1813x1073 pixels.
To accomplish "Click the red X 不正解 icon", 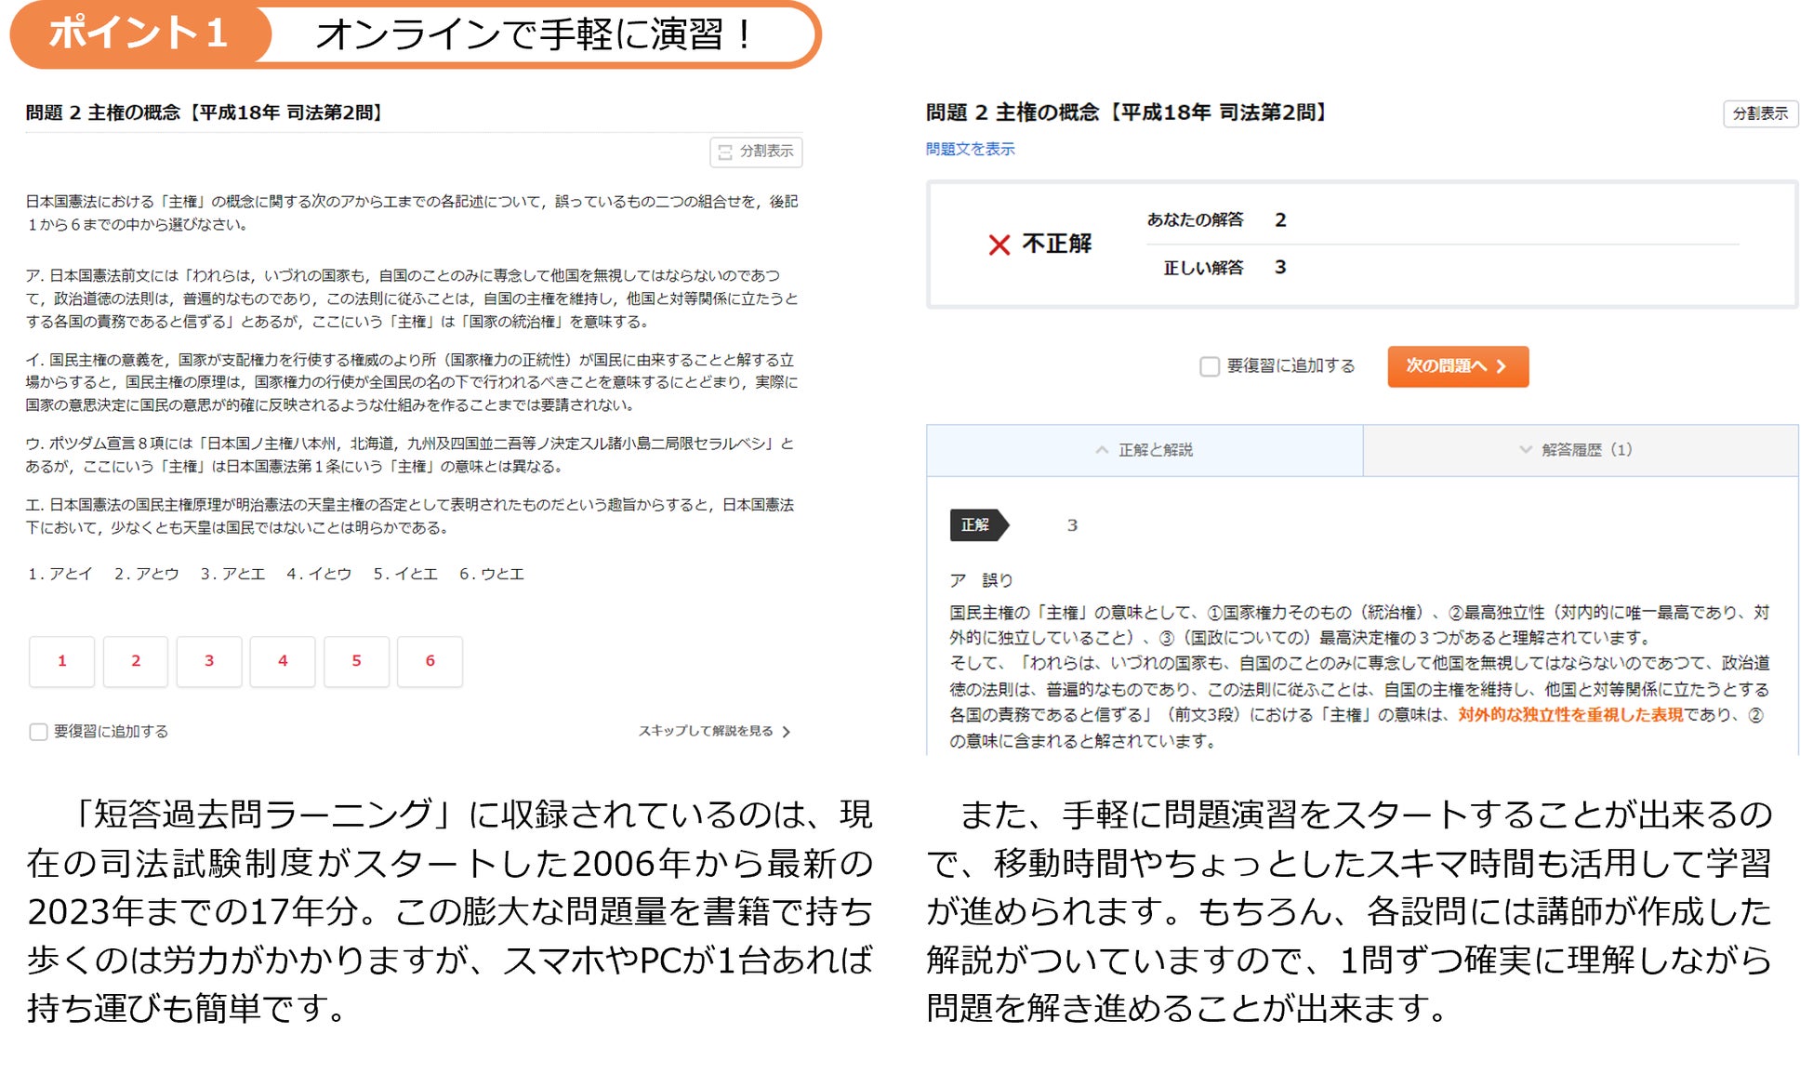I will (999, 245).
